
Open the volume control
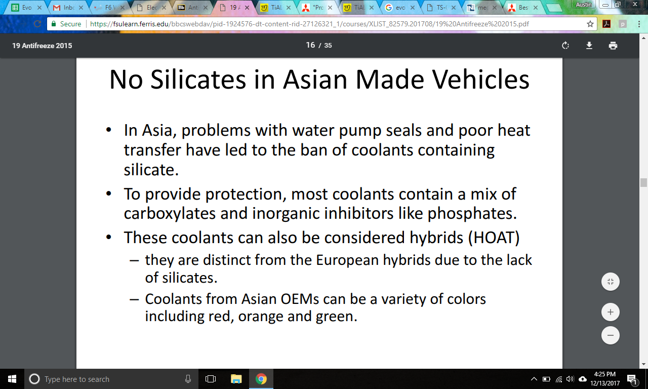571,379
